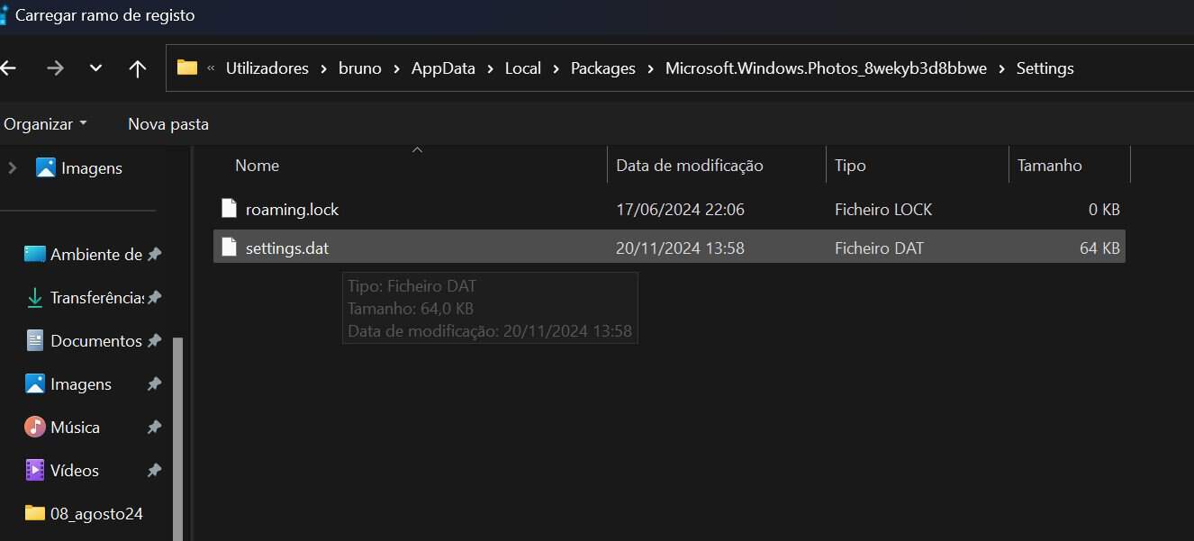Navigate to bruno folder in breadcrumb
Screen dimensions: 1194x541
coord(360,68)
